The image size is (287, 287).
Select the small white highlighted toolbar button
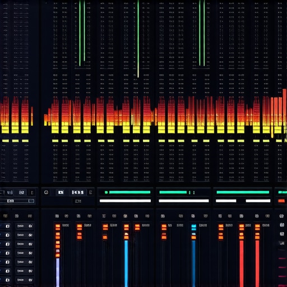click(61, 192)
